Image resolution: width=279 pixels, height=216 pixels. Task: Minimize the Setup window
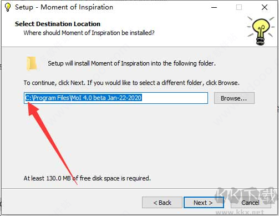214,7
